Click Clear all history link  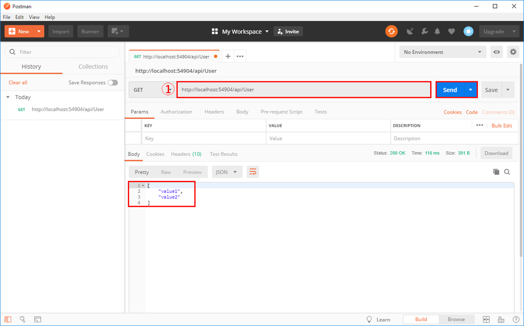(18, 83)
